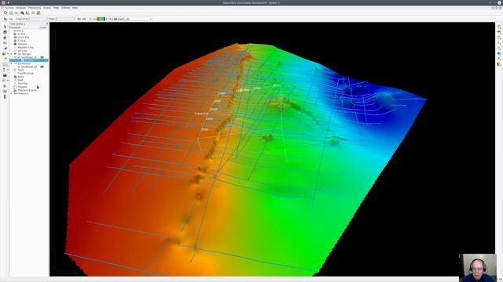Select the Well tree item
503x282 pixels.
20,80
